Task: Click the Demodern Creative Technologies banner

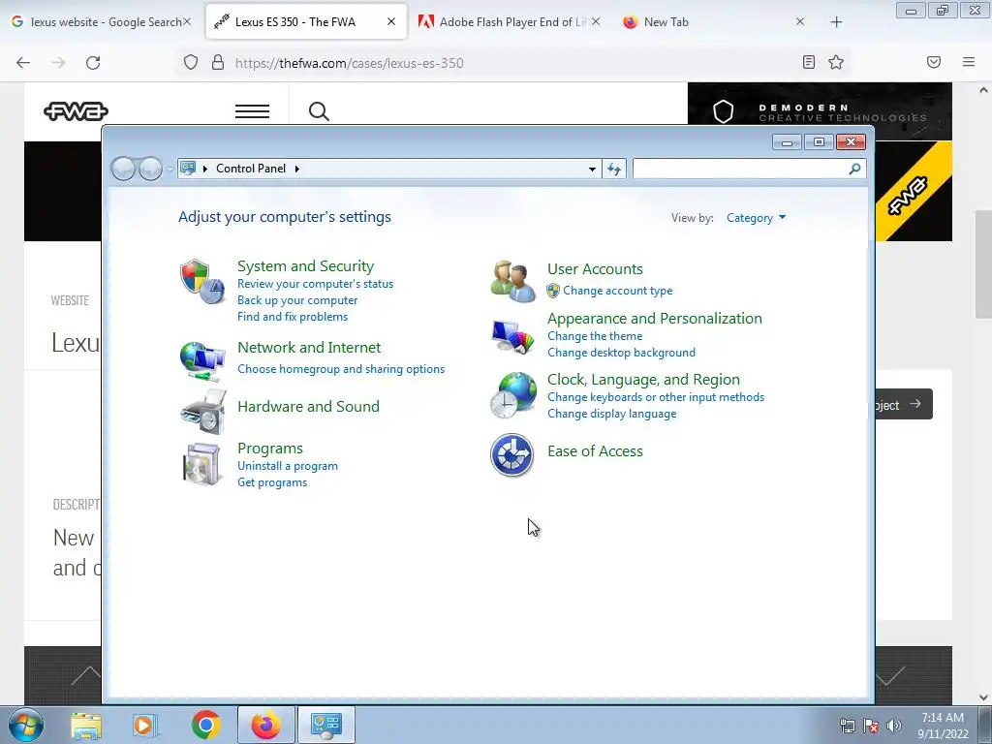Action: [820, 111]
